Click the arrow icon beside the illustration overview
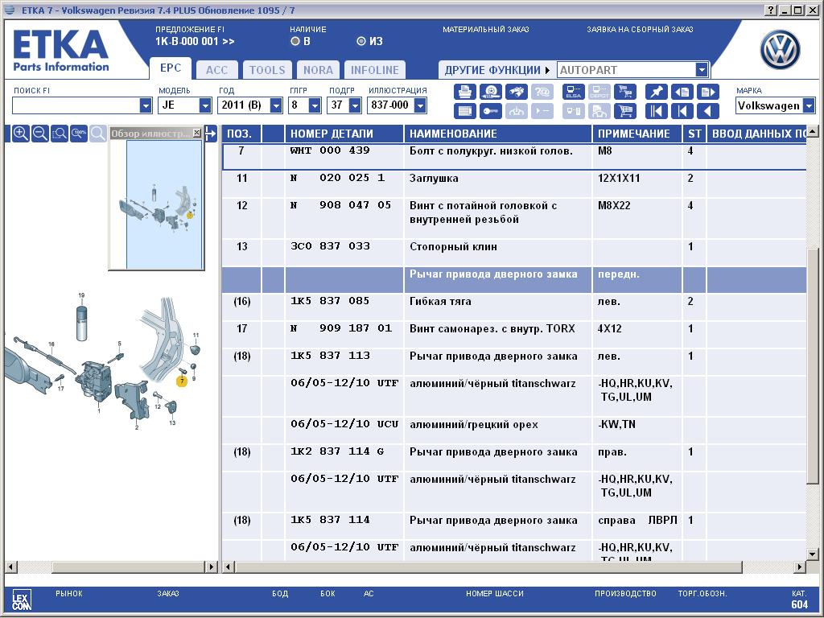 coord(211,134)
